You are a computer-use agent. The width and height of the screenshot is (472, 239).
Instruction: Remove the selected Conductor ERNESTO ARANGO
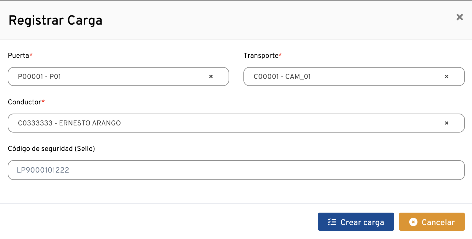pos(446,123)
